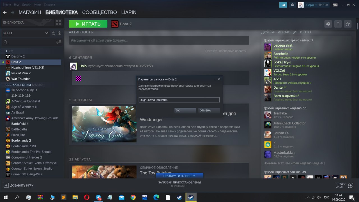The image size is (359, 202).
Task: Open Microsoft Edge in taskbar
Action: click(x=156, y=197)
